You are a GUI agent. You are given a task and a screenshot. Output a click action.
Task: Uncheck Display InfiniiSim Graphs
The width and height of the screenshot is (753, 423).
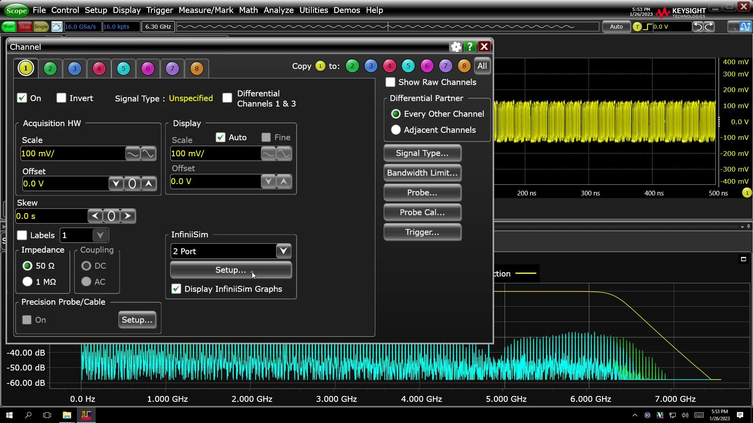pos(176,289)
